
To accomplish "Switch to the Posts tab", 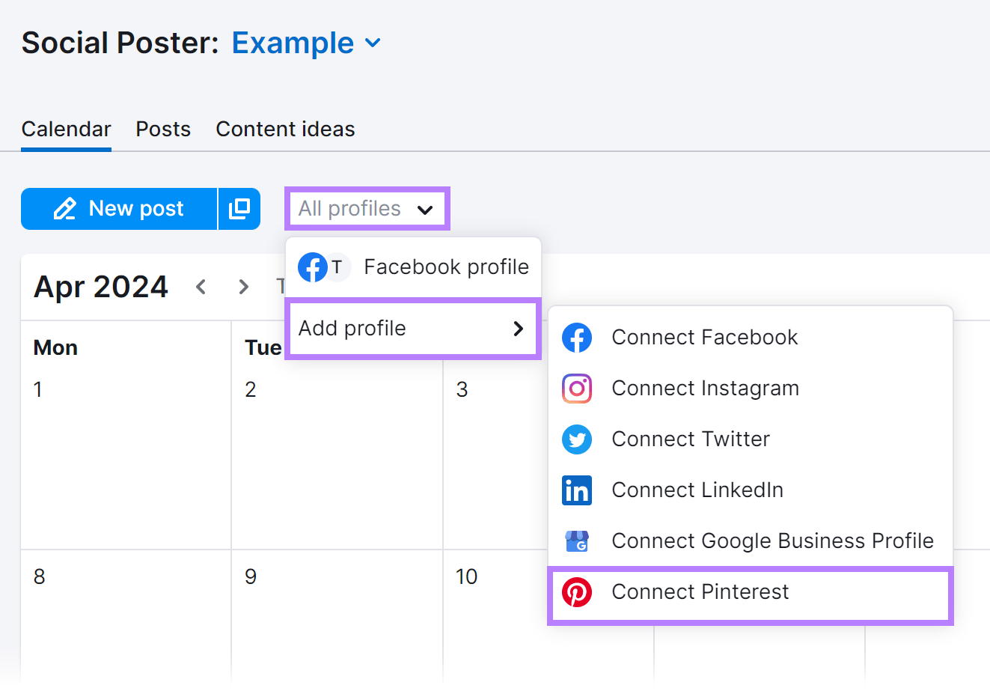I will 162,129.
